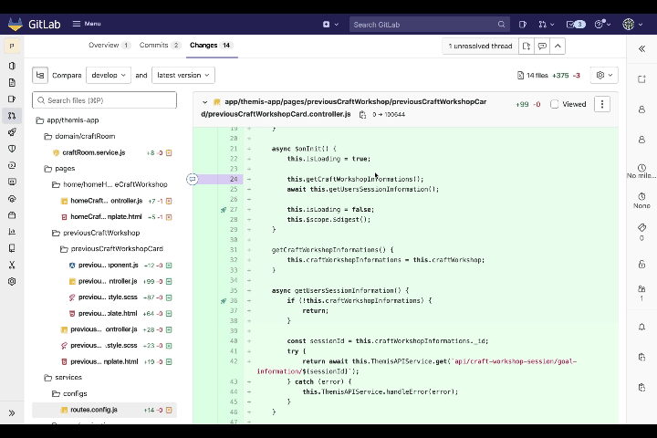
Task: Collapse the configs folder
Action: [70, 393]
